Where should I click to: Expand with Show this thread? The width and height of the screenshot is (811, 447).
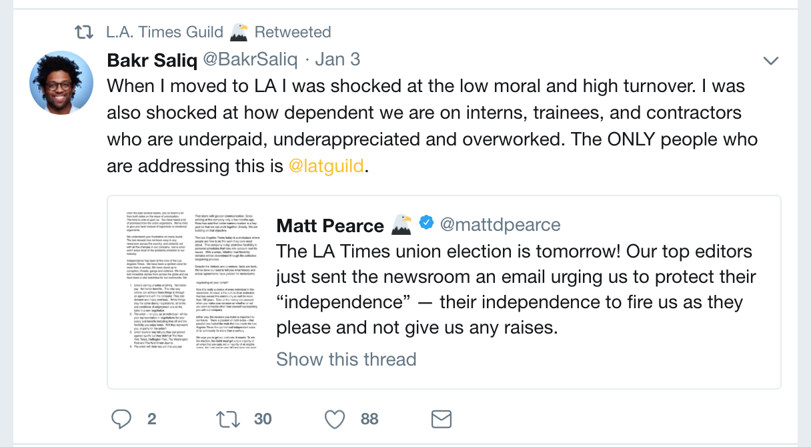(x=346, y=359)
